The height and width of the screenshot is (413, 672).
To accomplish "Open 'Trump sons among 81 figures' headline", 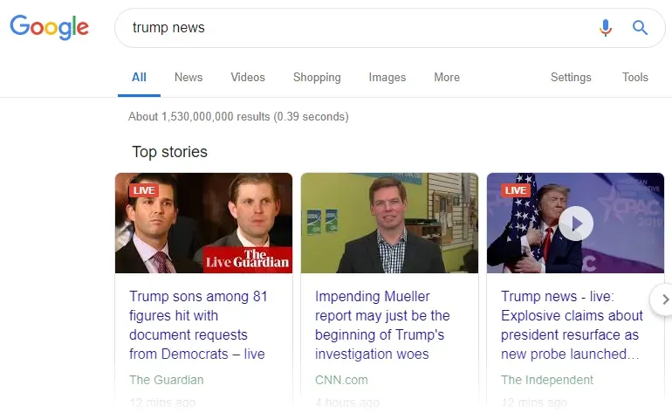I will pyautogui.click(x=198, y=325).
